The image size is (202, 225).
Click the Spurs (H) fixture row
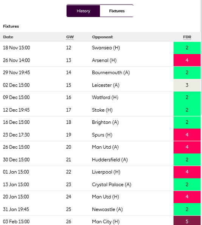(x=100, y=135)
